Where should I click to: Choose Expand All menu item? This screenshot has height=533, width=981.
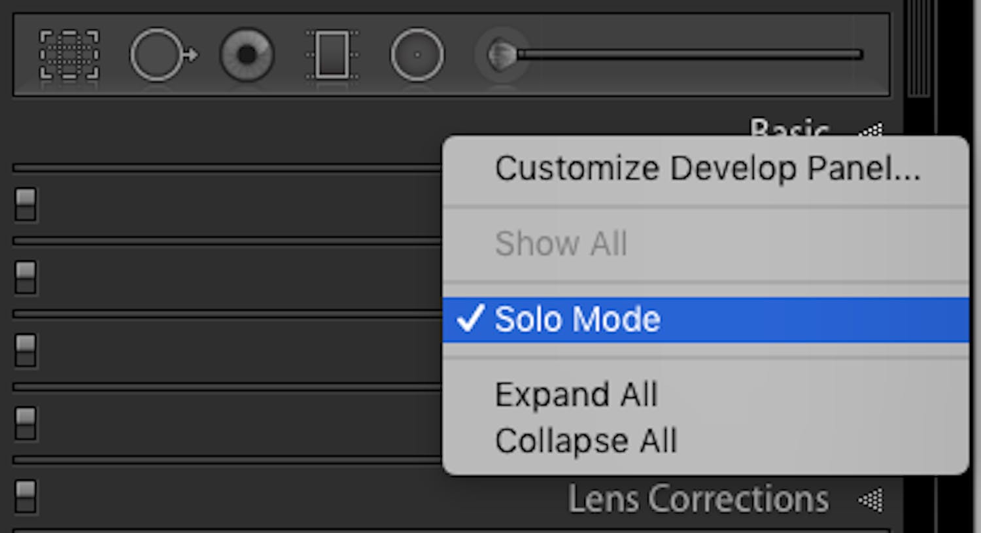(576, 394)
